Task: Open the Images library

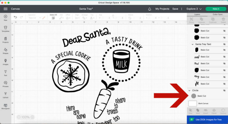Action: 5,62
